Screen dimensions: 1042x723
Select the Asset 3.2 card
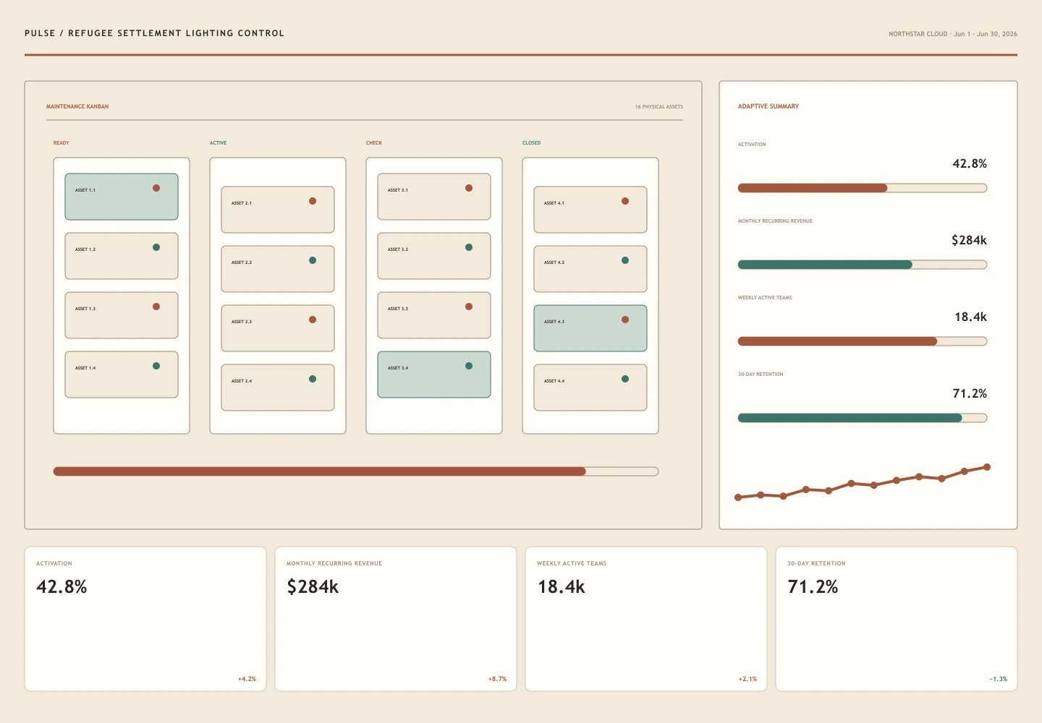(x=434, y=256)
